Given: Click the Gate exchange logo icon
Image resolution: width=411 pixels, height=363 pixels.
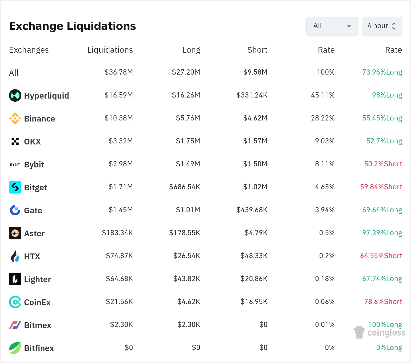Looking at the screenshot, I should pos(15,210).
